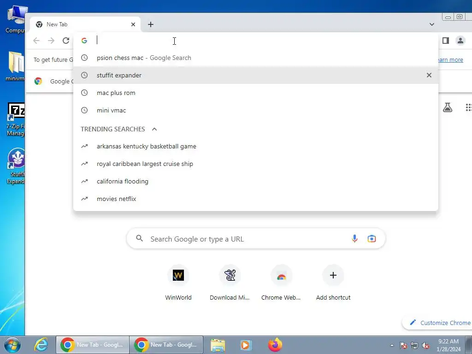
Task: Launch Internet Explorer from the taskbar
Action: (41, 345)
